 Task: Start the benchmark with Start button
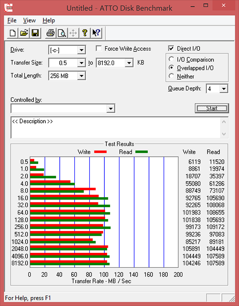click(x=212, y=108)
